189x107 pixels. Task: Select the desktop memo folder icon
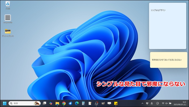point(8,33)
